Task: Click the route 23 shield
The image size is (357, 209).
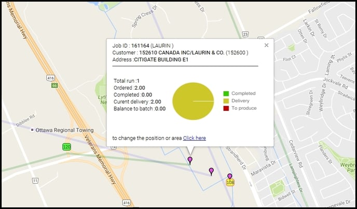Action: pos(244,34)
